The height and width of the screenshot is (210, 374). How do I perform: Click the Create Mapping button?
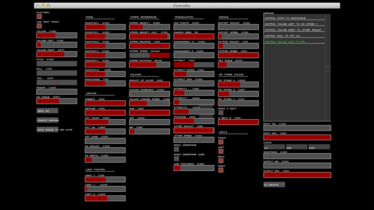click(47, 120)
